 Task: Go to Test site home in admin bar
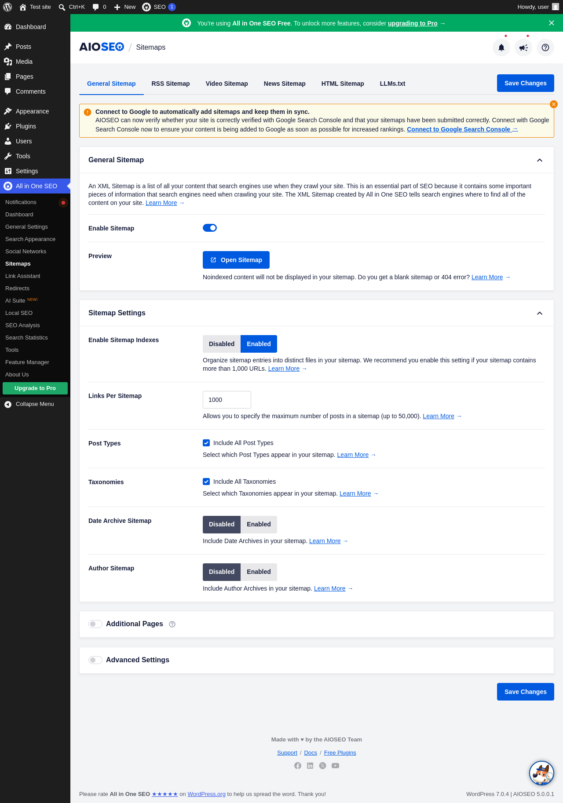pos(35,7)
